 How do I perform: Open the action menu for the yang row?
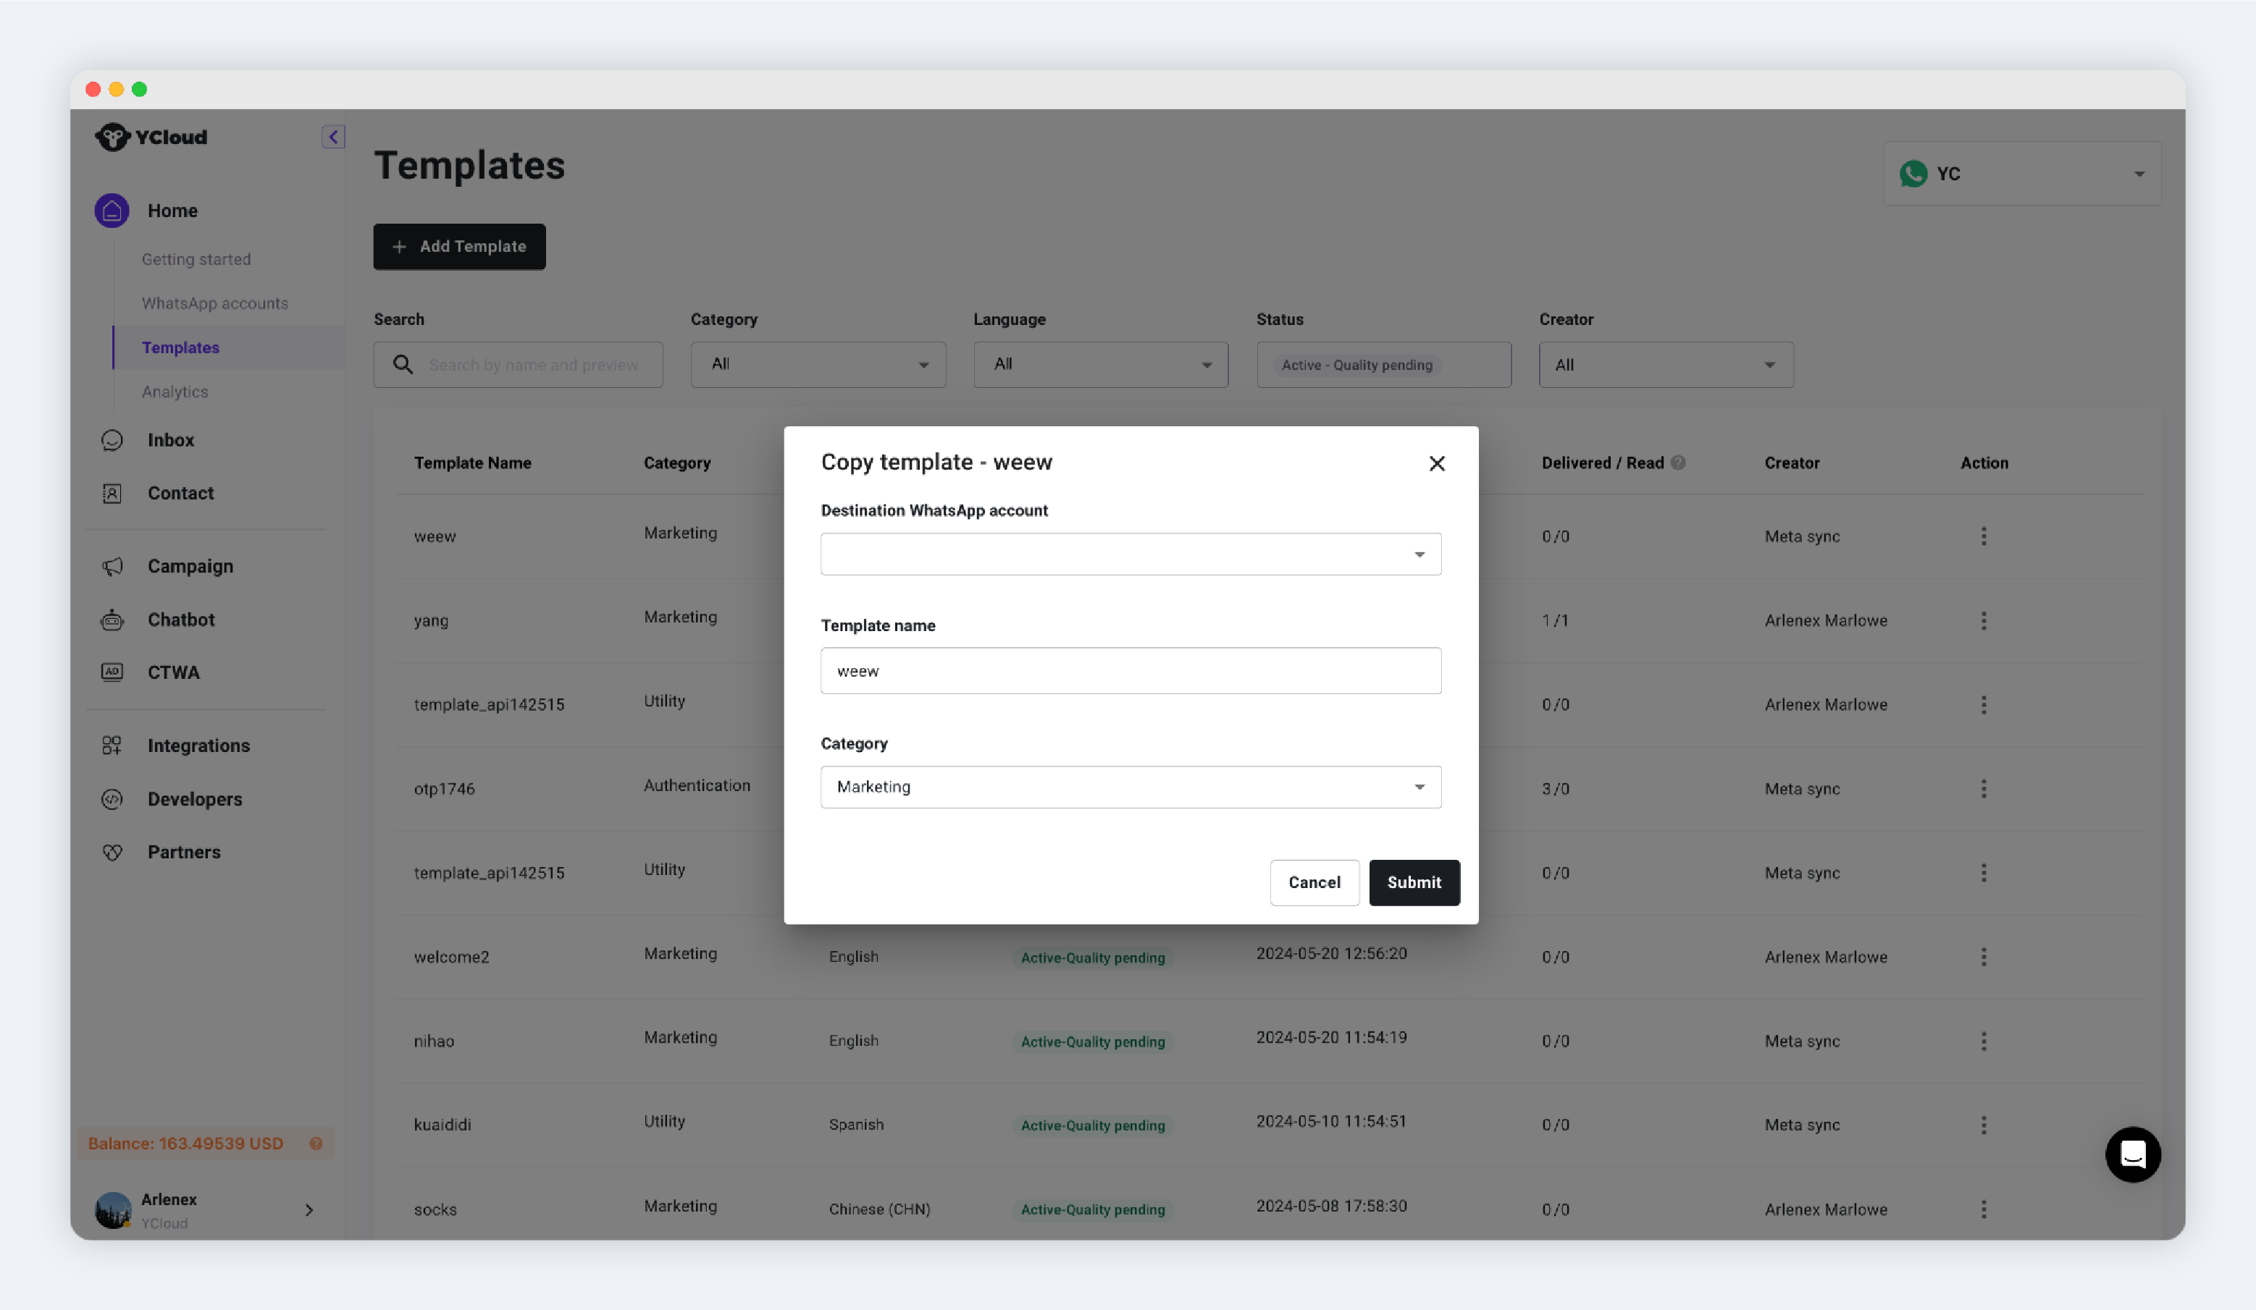[x=1983, y=621]
